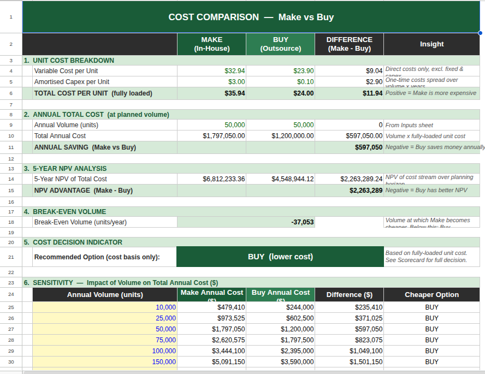Viewport: 485px width, 374px height.
Task: Click the blue selection handle at row 1 corner
Action: pyautogui.click(x=480, y=33)
